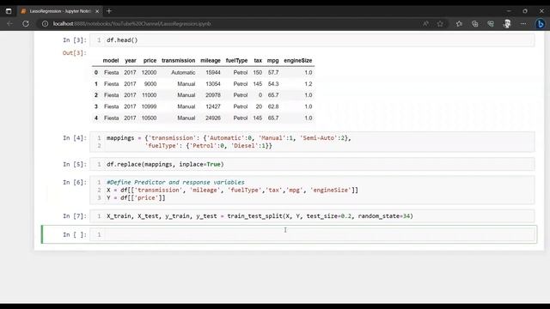Open a new browser tab
Screen dimensions: 550x309
[x=109, y=11]
